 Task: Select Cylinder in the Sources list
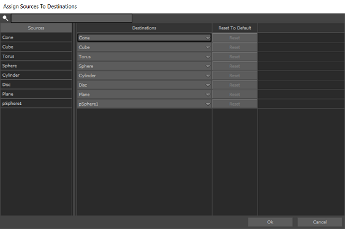36,75
